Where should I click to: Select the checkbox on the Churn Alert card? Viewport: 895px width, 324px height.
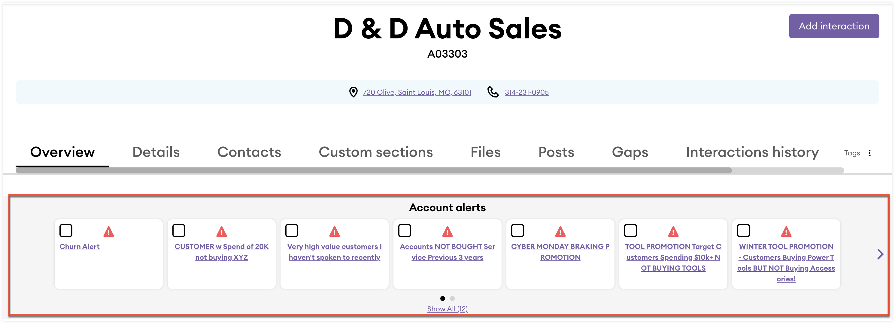click(66, 230)
